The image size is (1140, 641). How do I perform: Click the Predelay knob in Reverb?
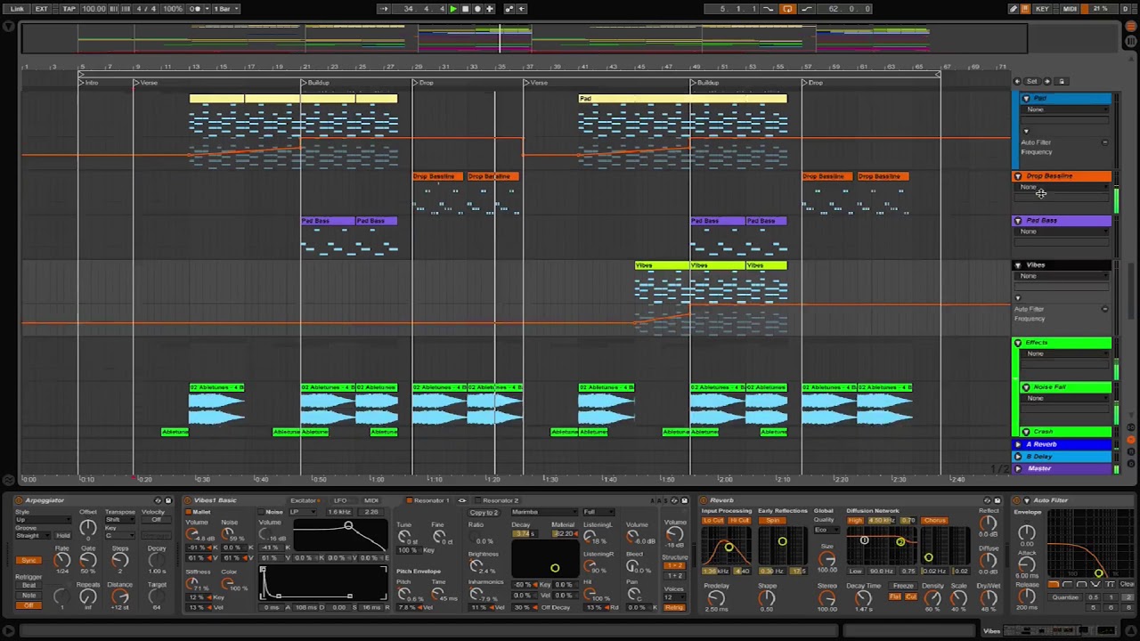pos(715,599)
